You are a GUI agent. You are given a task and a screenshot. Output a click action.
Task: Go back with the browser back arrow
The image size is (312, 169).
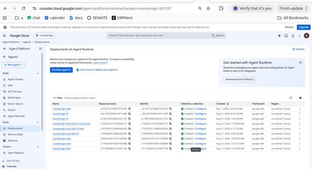click(x=5, y=9)
